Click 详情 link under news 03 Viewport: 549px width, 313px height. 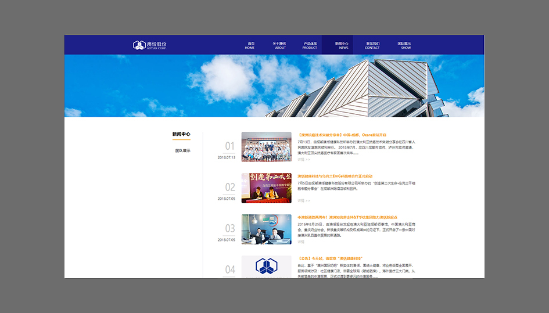(x=301, y=242)
